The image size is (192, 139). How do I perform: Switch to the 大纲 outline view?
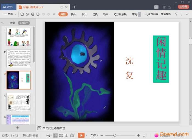coord(12,23)
